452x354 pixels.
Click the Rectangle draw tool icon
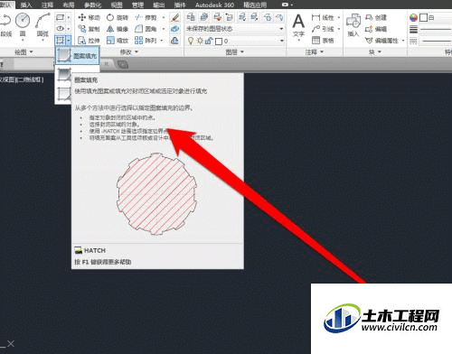pos(60,17)
